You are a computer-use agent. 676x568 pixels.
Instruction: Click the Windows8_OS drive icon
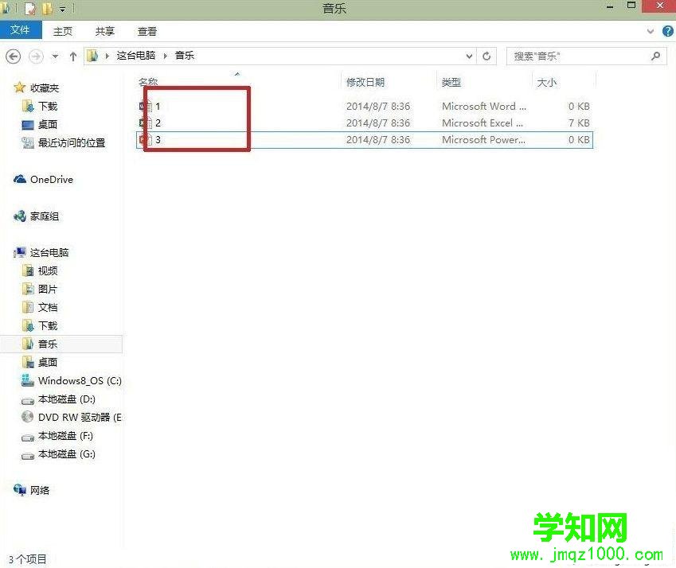point(28,380)
